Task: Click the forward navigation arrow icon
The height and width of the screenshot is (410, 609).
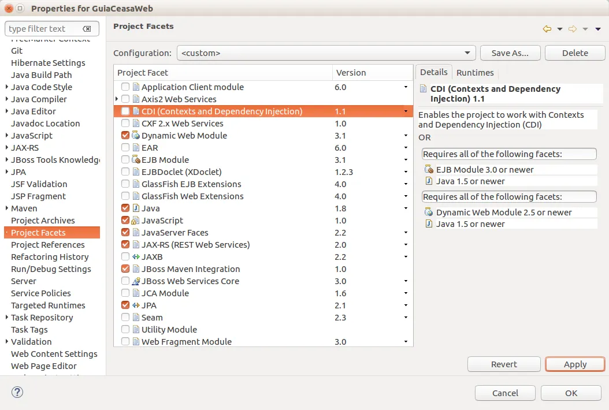Action: coord(573,29)
